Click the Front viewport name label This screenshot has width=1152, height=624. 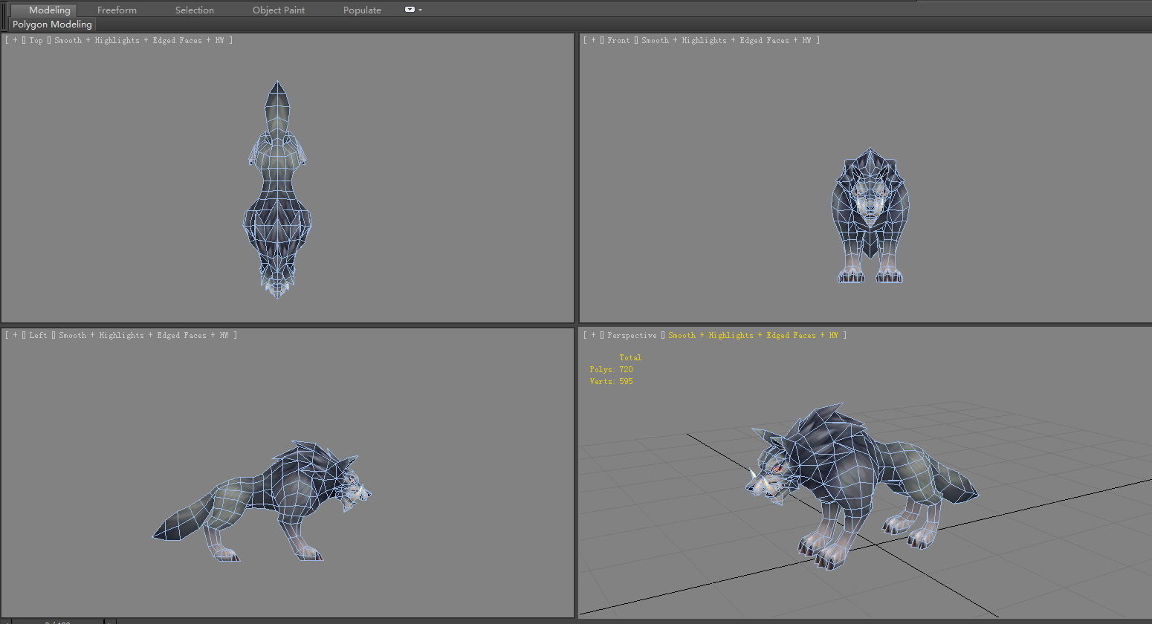(618, 40)
